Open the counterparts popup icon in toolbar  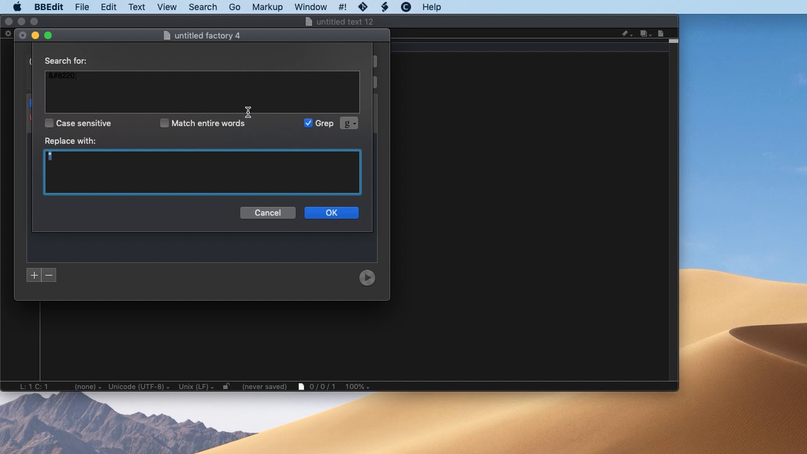coord(645,34)
